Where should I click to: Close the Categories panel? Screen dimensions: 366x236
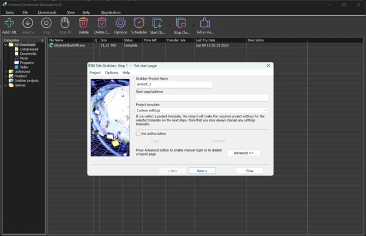[x=42, y=40]
